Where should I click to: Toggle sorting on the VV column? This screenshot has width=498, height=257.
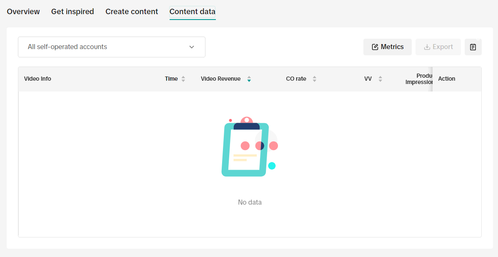(x=380, y=79)
